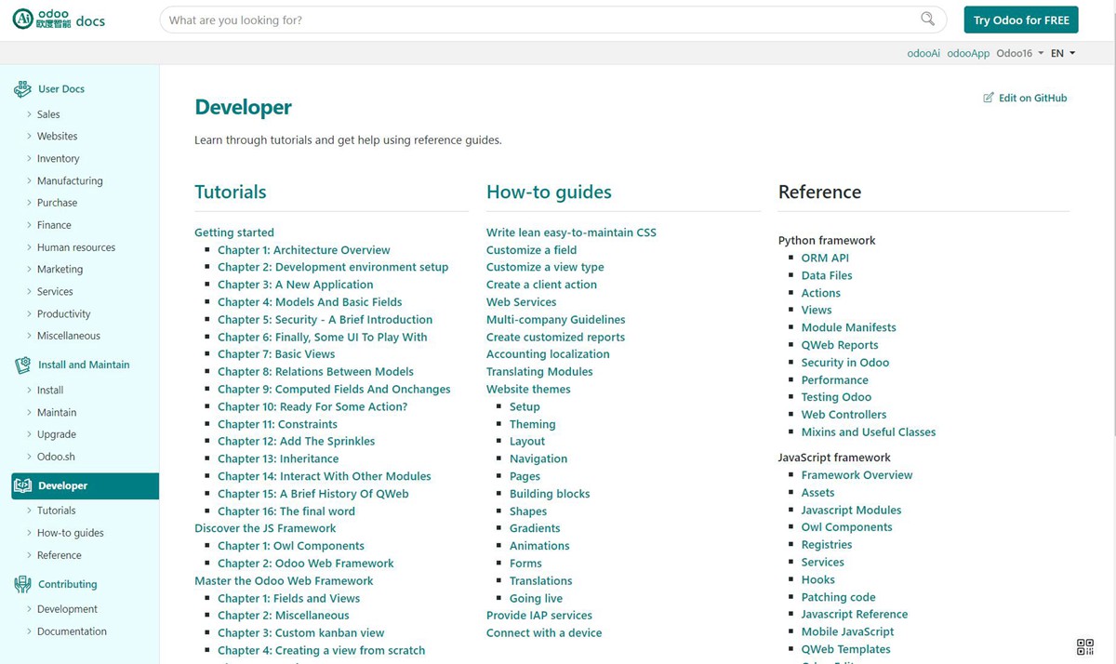The width and height of the screenshot is (1116, 664).
Task: Click the pencil icon next to Edit on GitHub
Action: point(989,97)
